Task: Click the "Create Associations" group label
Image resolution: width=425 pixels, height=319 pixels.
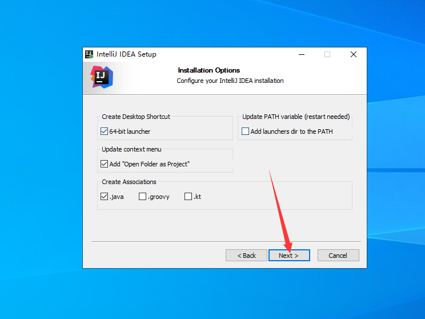Action: [129, 182]
